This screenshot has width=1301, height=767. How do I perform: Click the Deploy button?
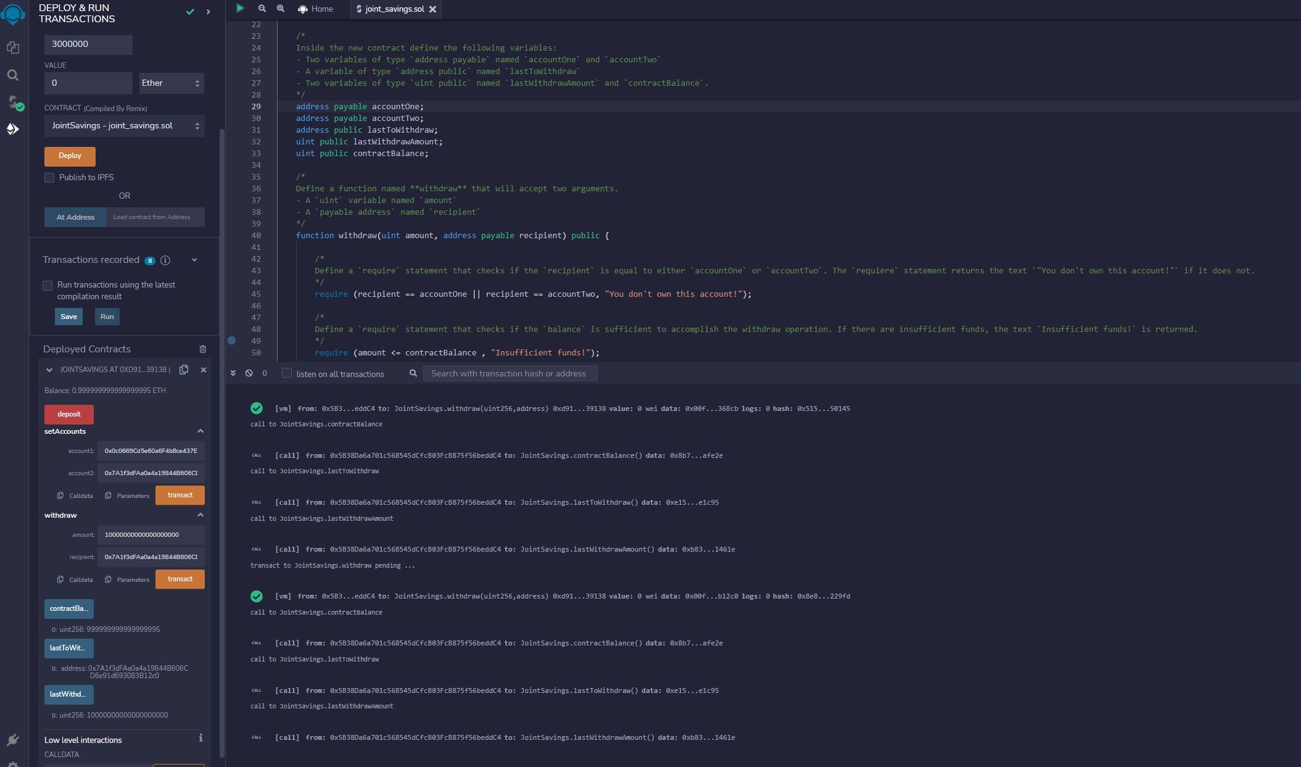point(69,156)
